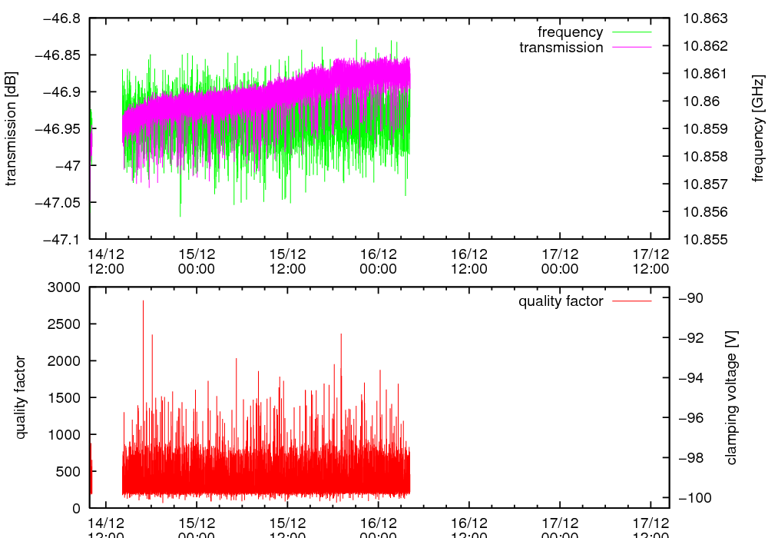768x538 pixels.
Task: Click the −47.1 transmission axis tick label
Action: (x=64, y=239)
